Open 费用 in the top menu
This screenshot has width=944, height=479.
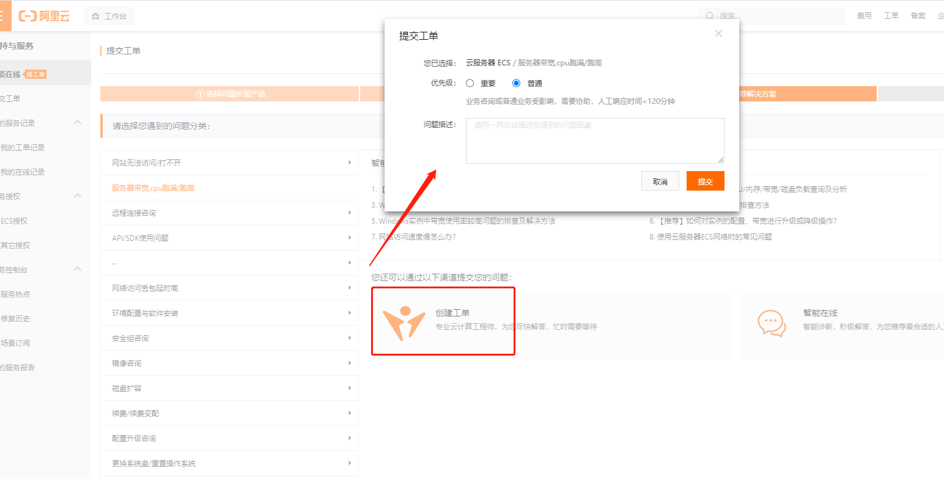coord(864,16)
